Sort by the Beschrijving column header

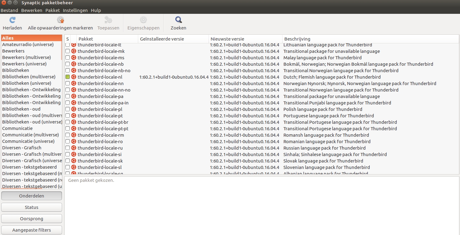(371, 39)
